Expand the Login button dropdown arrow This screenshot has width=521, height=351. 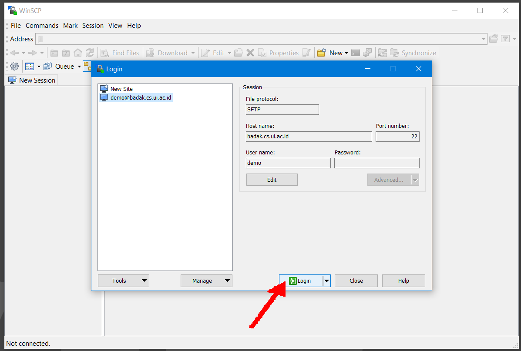tap(327, 281)
